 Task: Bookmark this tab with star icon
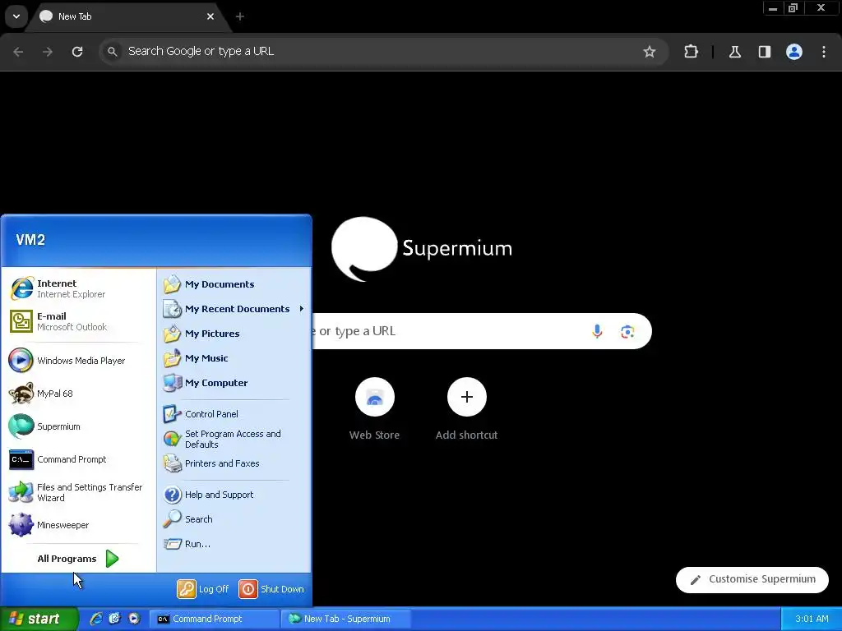click(x=650, y=52)
